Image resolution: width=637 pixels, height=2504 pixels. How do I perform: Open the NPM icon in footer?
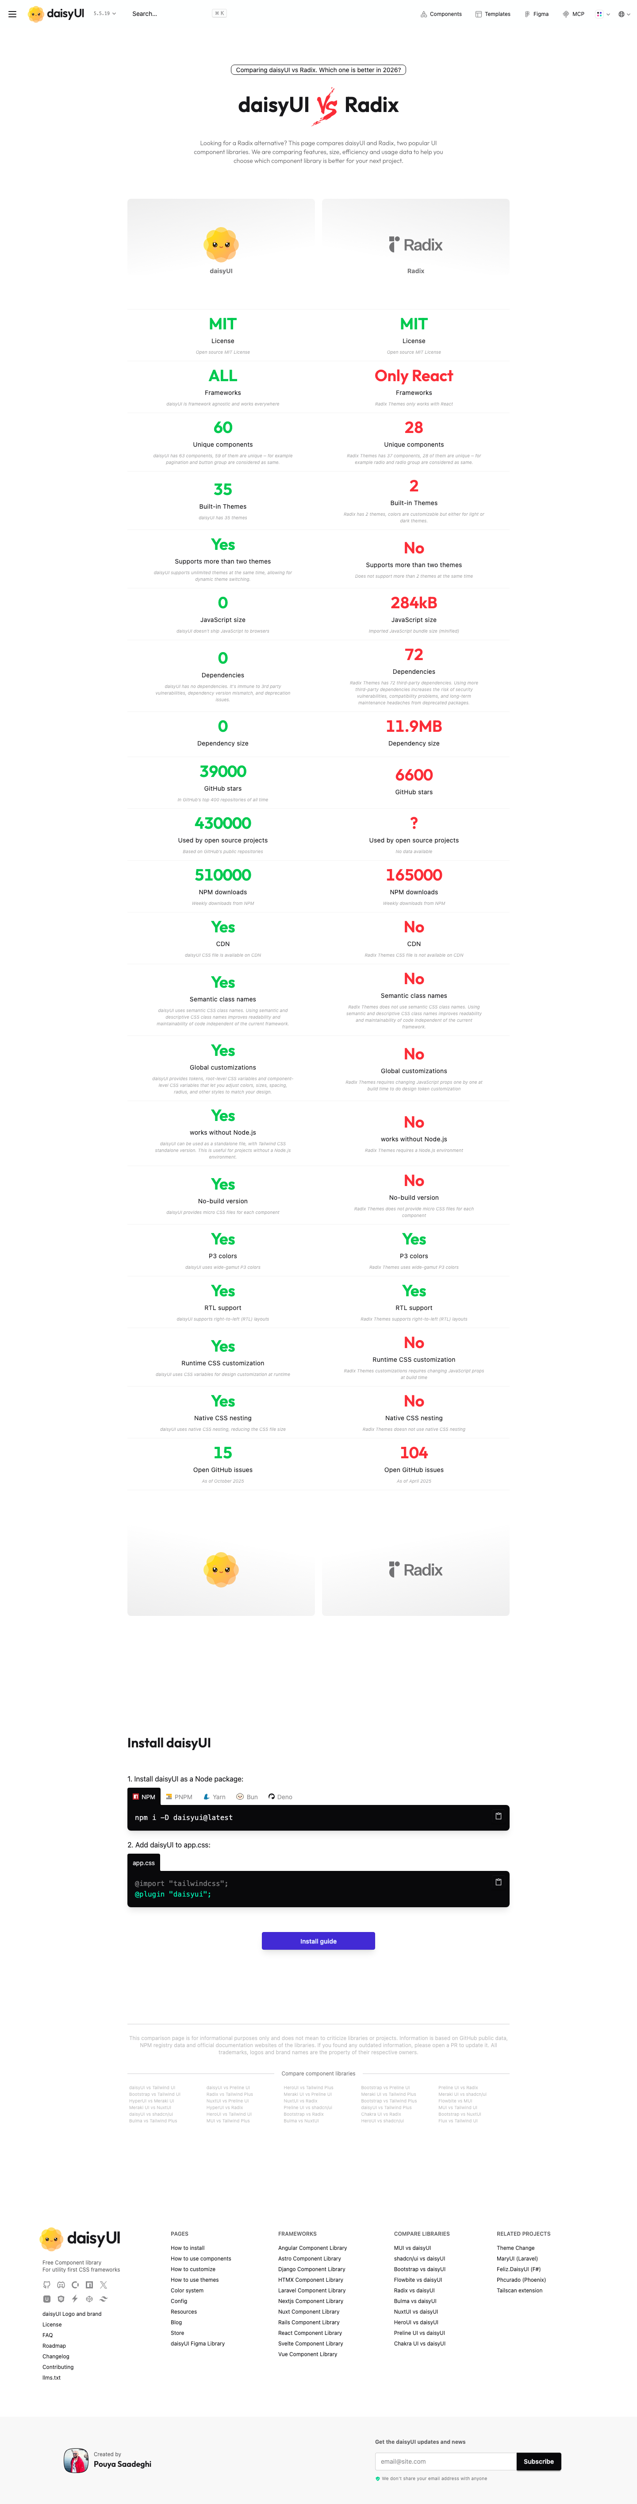click(x=89, y=2285)
